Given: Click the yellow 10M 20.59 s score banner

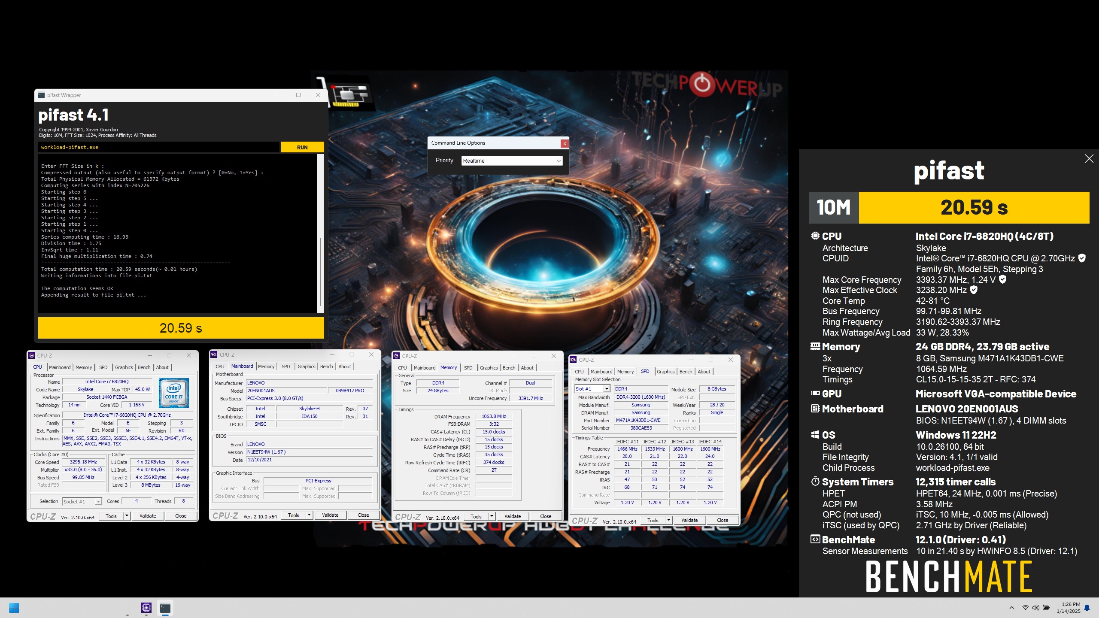Looking at the screenshot, I should [949, 208].
